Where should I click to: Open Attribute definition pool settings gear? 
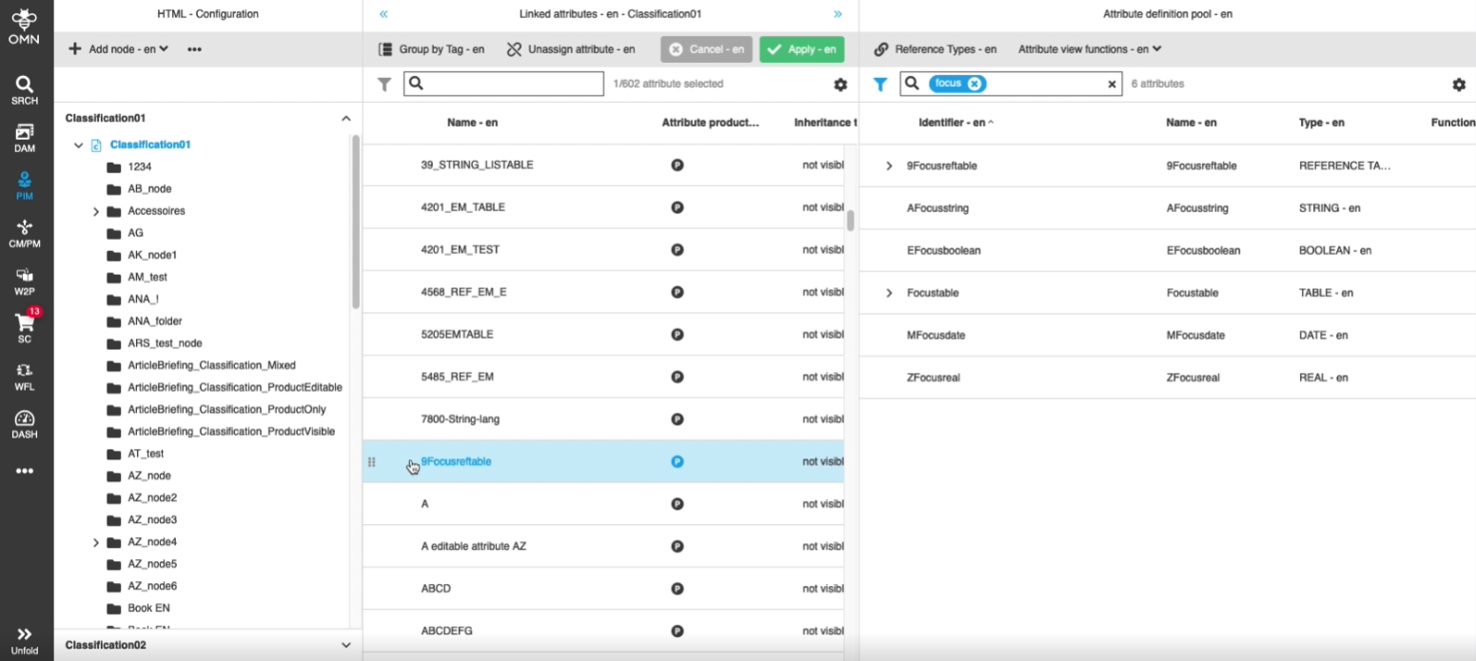coord(1459,85)
